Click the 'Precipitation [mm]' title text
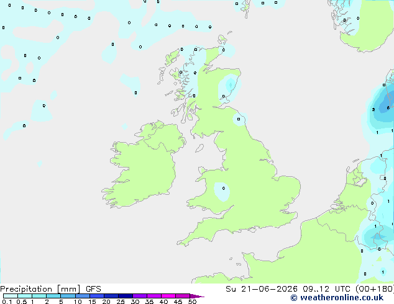 click(40, 289)
